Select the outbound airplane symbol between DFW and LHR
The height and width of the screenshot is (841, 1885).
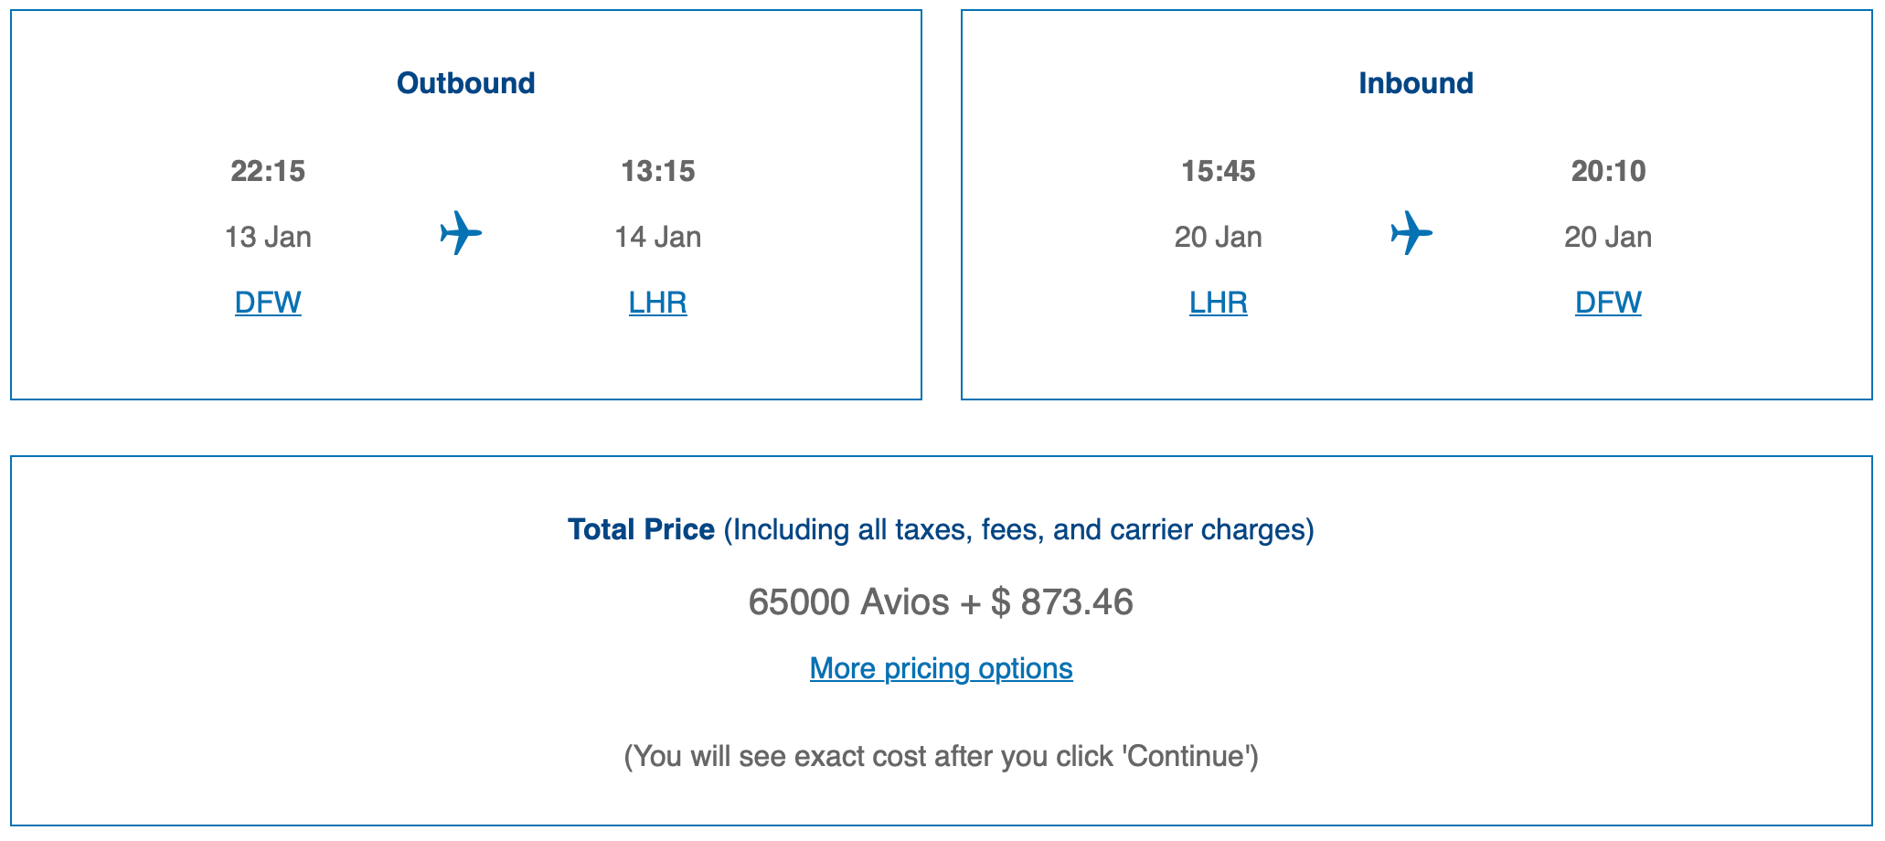(x=460, y=235)
